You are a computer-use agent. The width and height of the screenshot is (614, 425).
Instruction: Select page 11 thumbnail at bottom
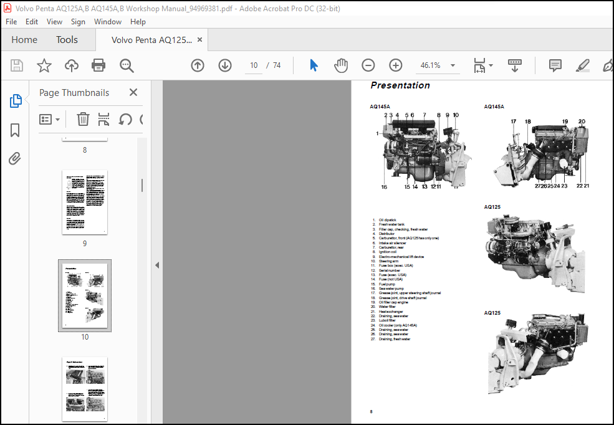click(85, 389)
